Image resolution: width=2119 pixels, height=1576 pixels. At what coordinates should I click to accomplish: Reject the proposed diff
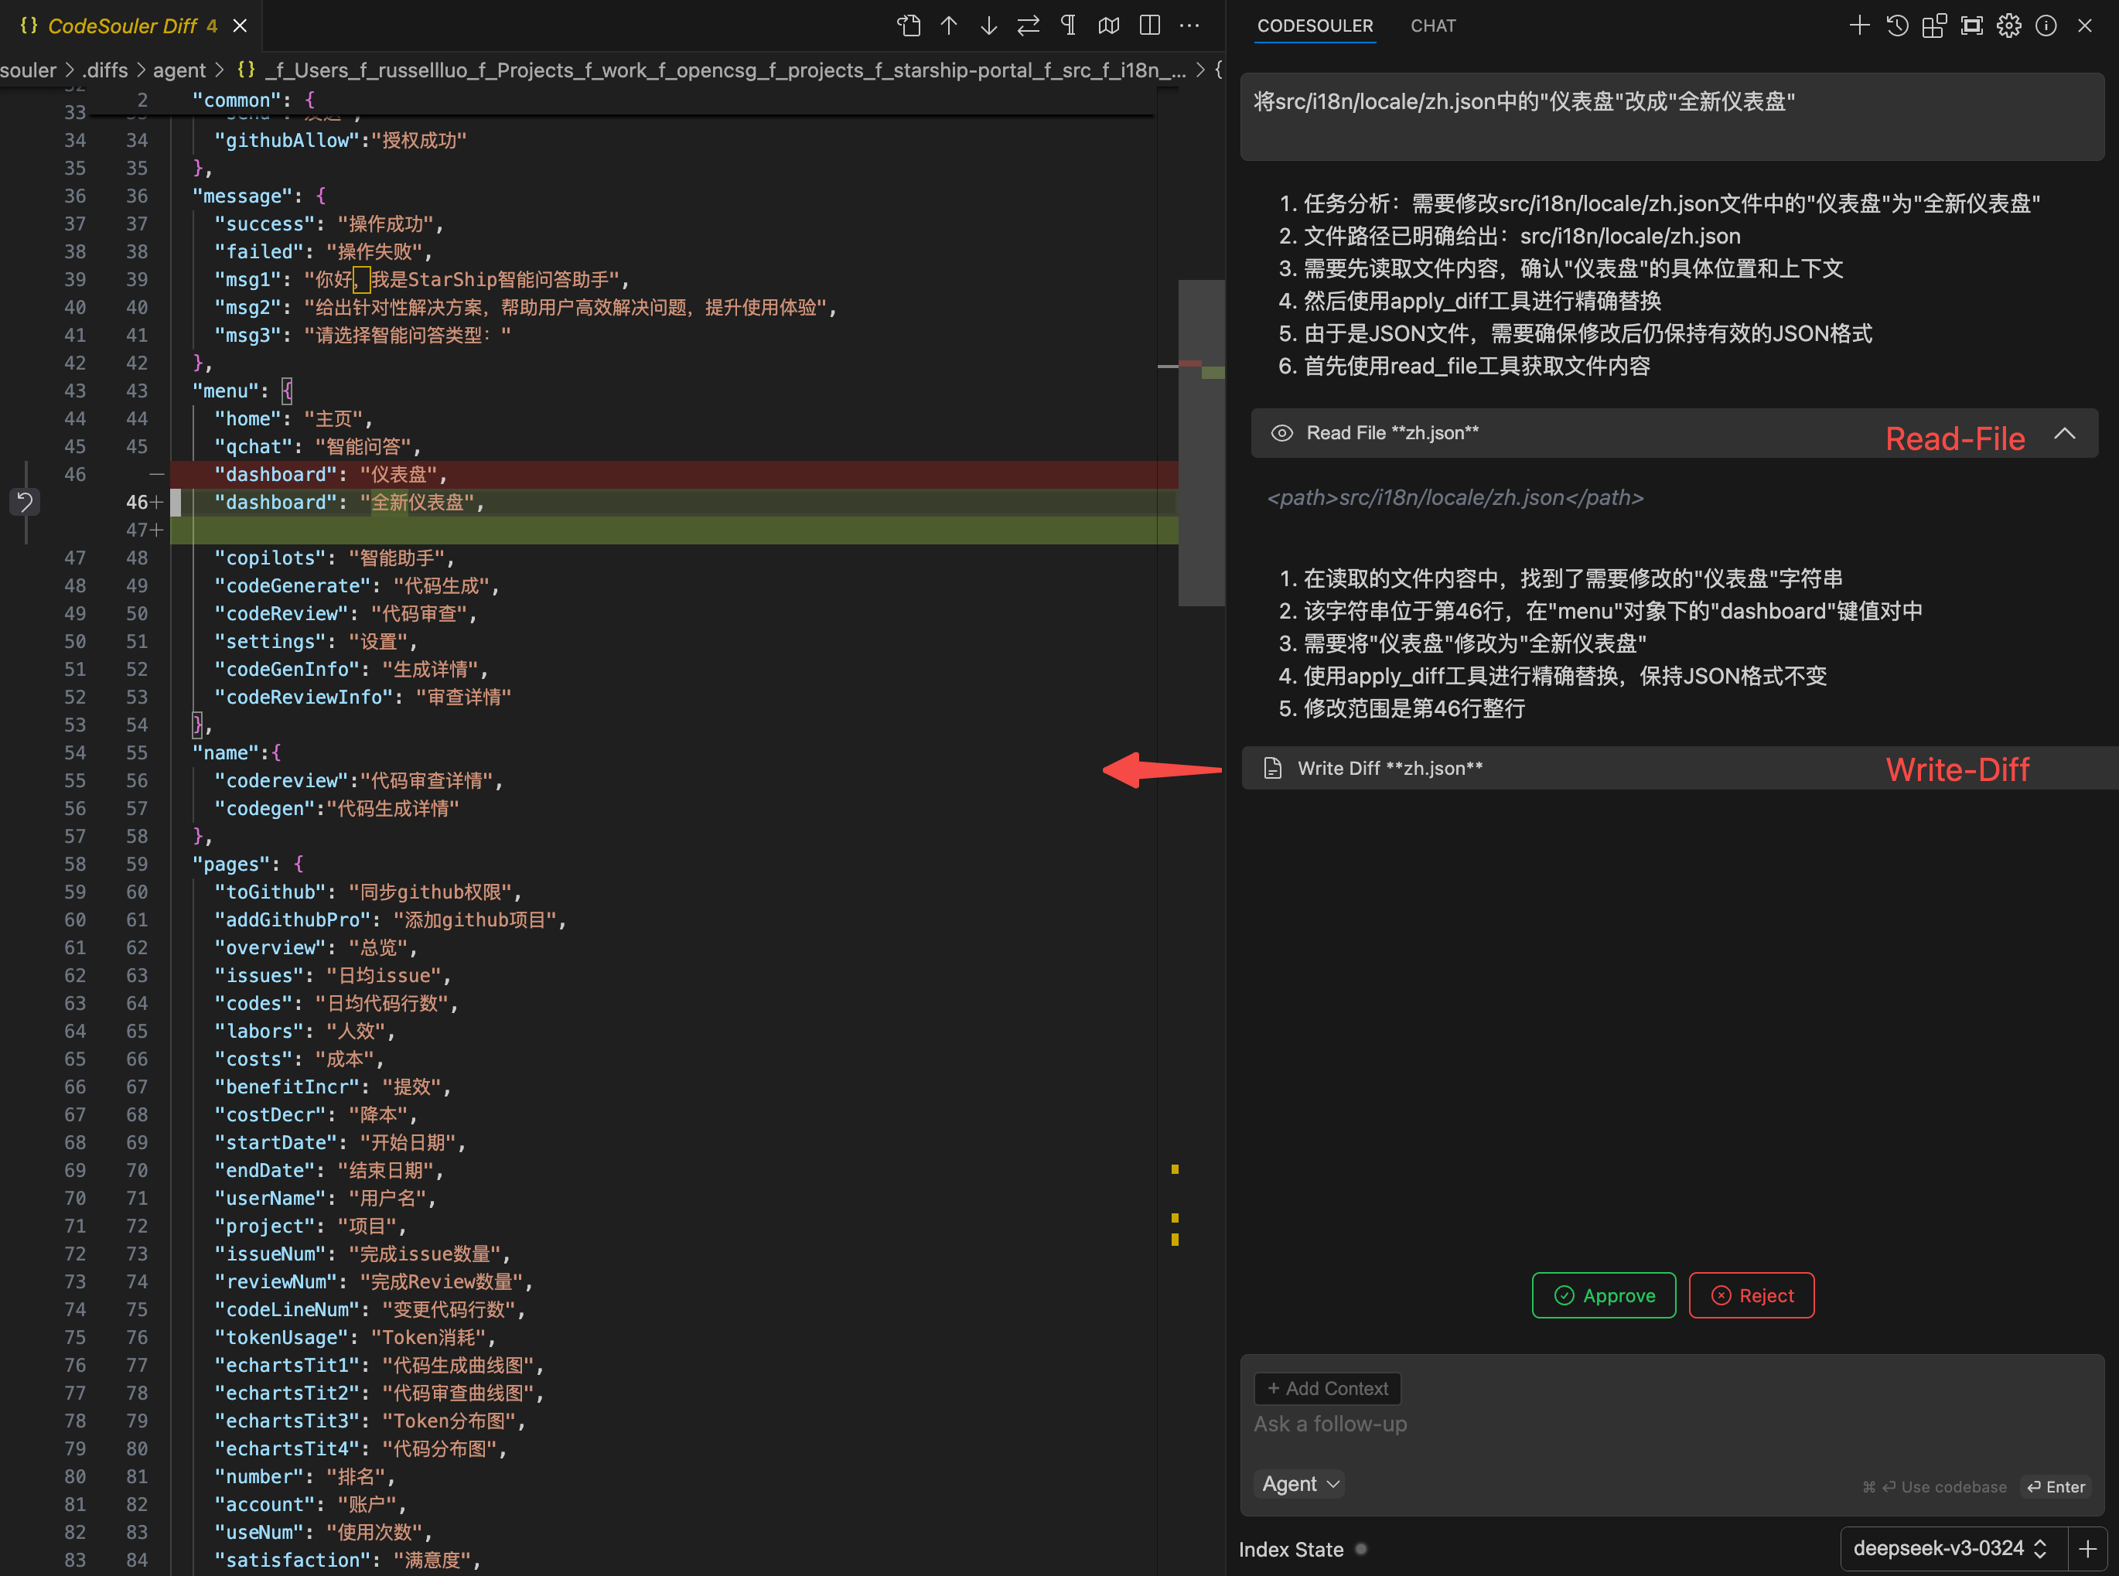[x=1752, y=1295]
